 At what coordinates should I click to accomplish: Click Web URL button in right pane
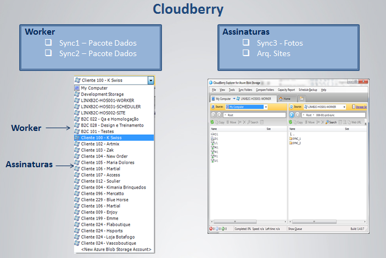354,122
